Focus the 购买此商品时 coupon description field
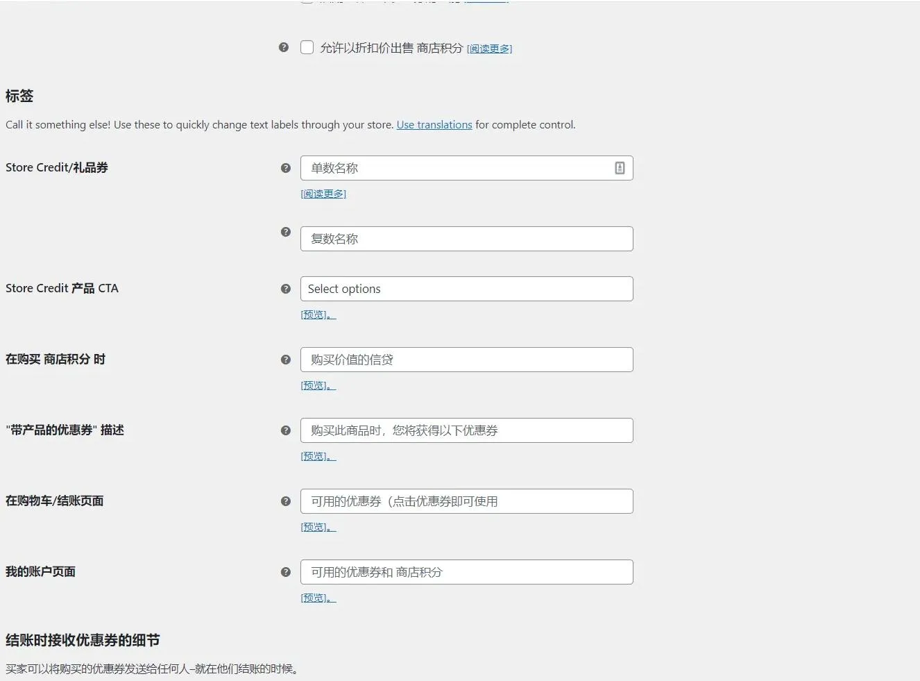Screen dimensions: 920x681 coord(466,430)
